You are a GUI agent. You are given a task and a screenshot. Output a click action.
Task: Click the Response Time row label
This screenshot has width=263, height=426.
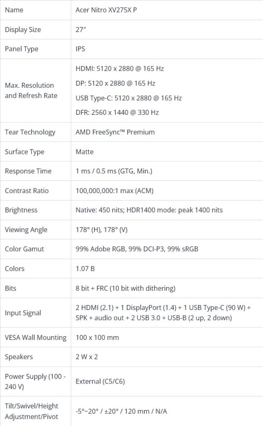[x=28, y=171]
